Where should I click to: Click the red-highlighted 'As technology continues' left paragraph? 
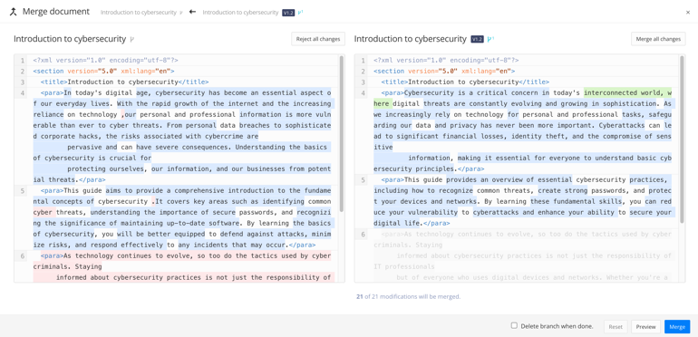[x=182, y=266]
